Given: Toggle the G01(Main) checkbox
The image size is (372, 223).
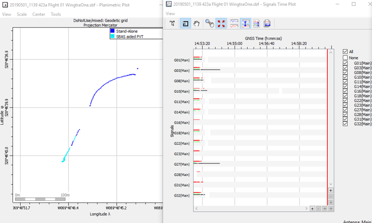Looking at the screenshot, I should pyautogui.click(x=346, y=63).
